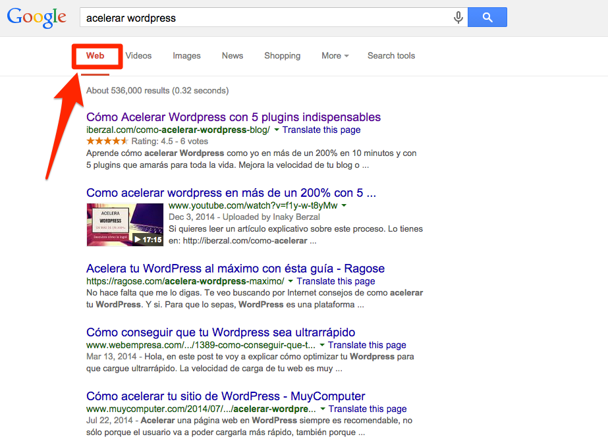608x443 pixels.
Task: Expand dropdown arrow next to muycomputer.com URL
Action: [x=323, y=409]
